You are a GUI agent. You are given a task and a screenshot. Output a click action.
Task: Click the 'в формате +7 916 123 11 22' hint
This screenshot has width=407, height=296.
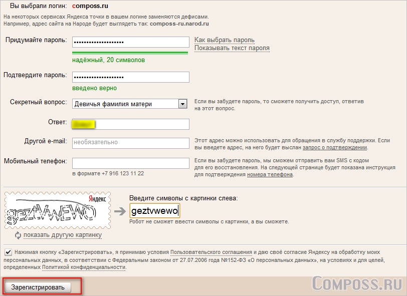[x=108, y=174]
